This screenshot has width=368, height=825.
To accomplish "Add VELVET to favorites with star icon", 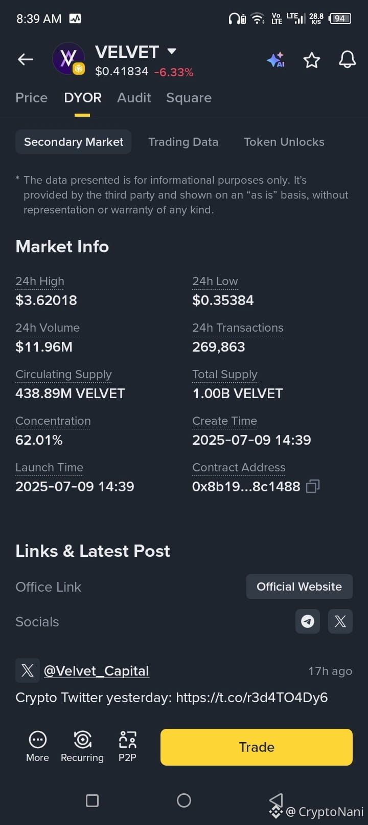I will tap(312, 60).
